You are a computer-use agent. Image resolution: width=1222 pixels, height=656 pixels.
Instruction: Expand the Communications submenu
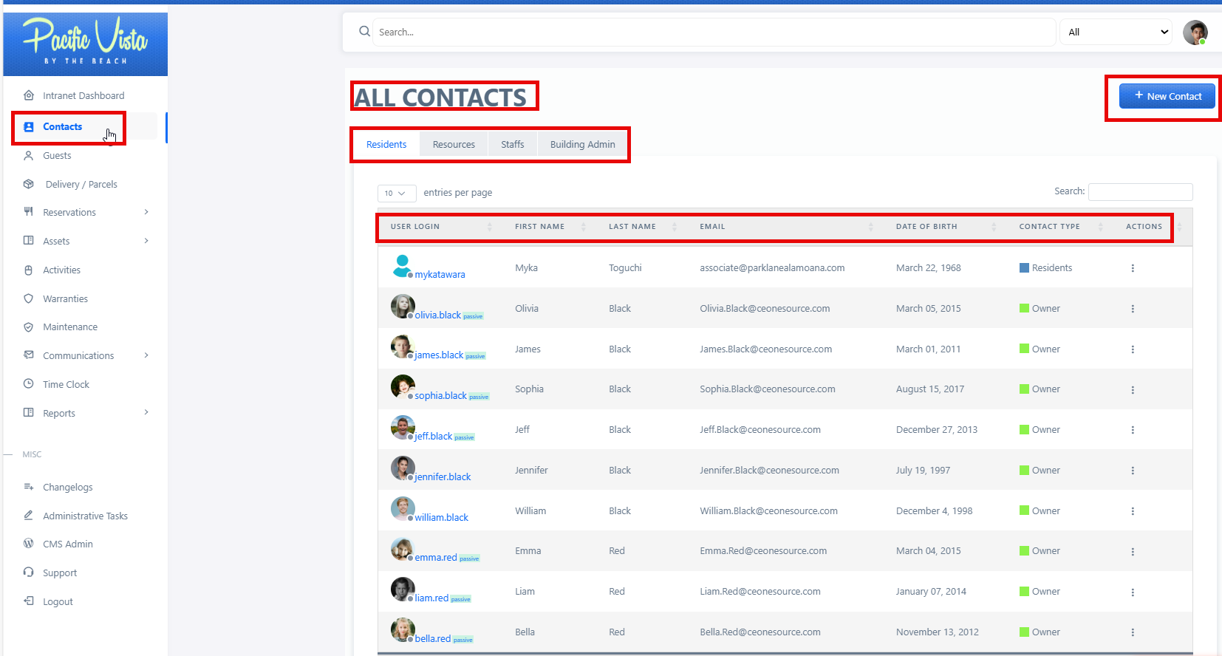(x=146, y=355)
